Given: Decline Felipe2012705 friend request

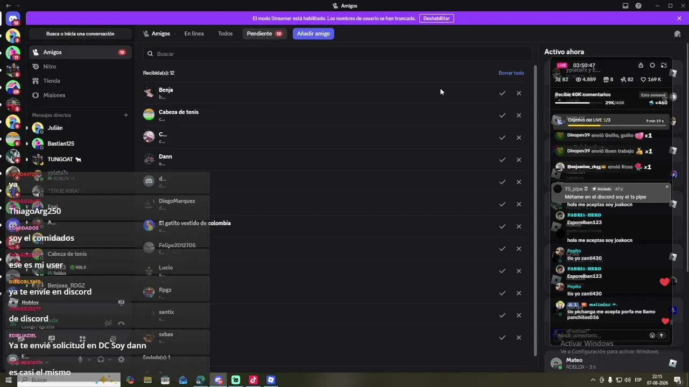Looking at the screenshot, I should pyautogui.click(x=519, y=249).
